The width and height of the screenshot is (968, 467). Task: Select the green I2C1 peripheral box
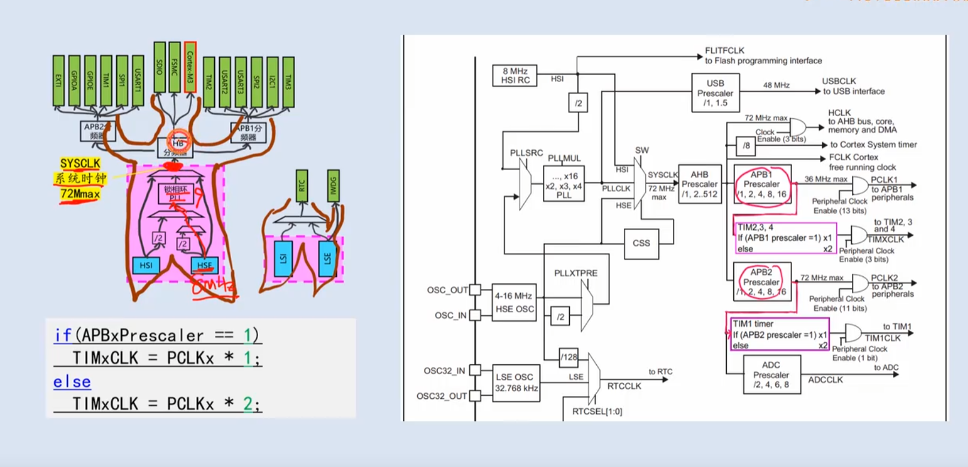click(272, 82)
